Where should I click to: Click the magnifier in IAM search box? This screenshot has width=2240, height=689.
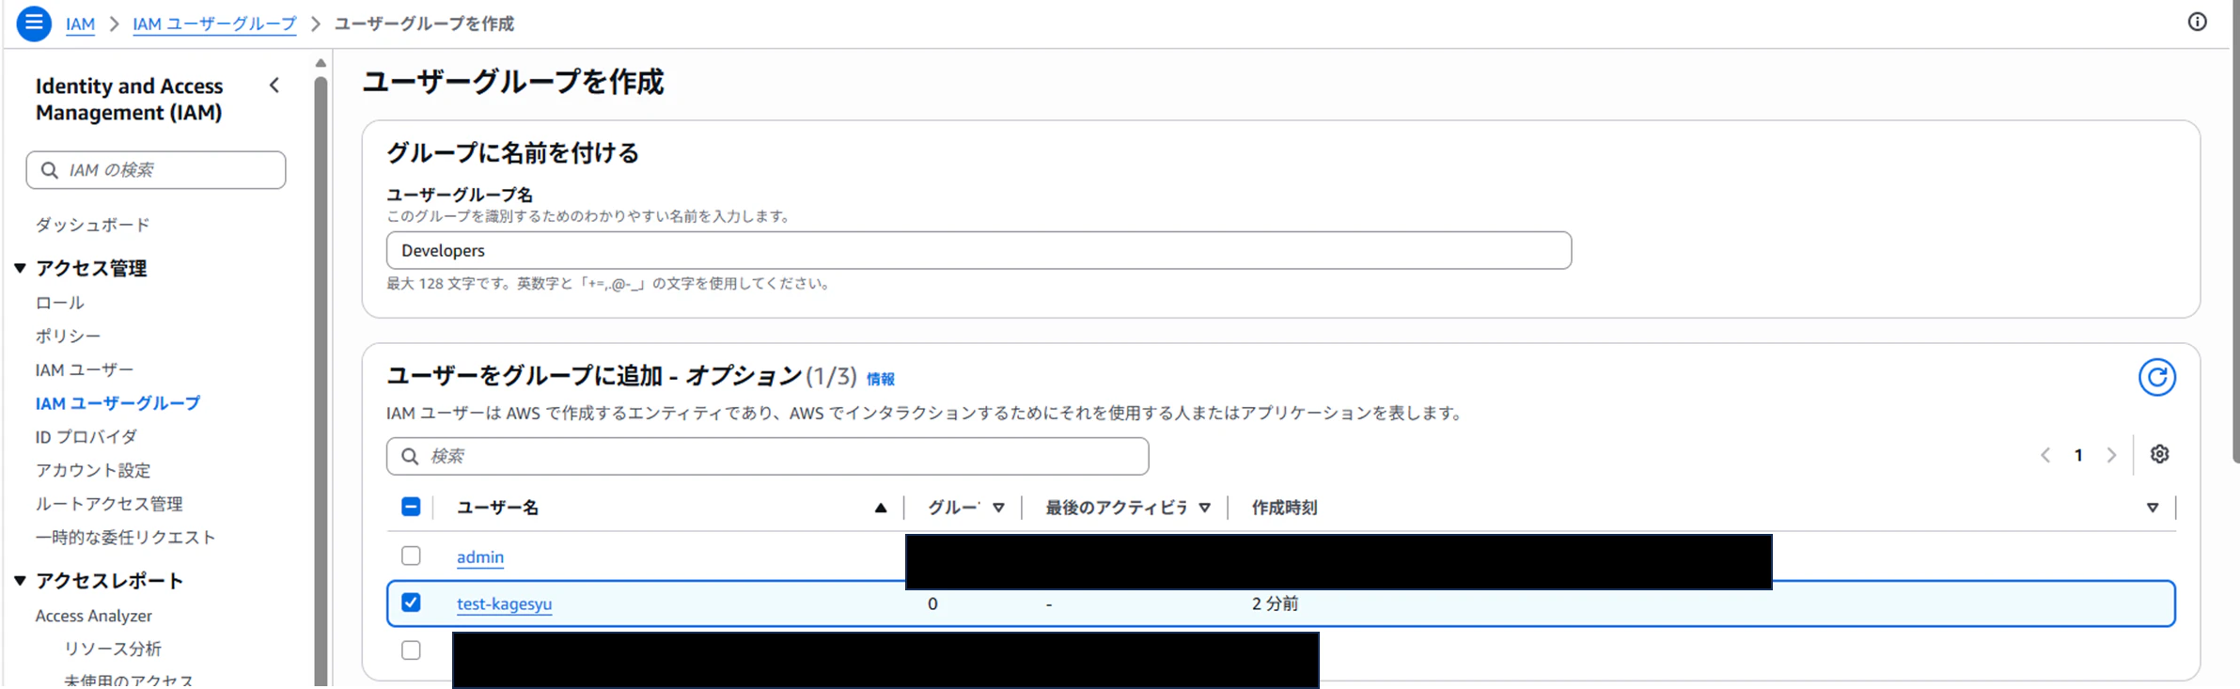[50, 170]
